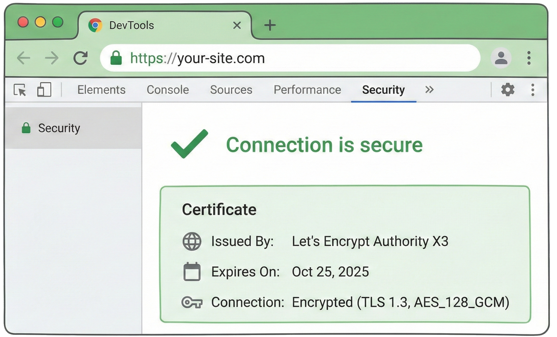Click the green checkmark icon

[189, 144]
